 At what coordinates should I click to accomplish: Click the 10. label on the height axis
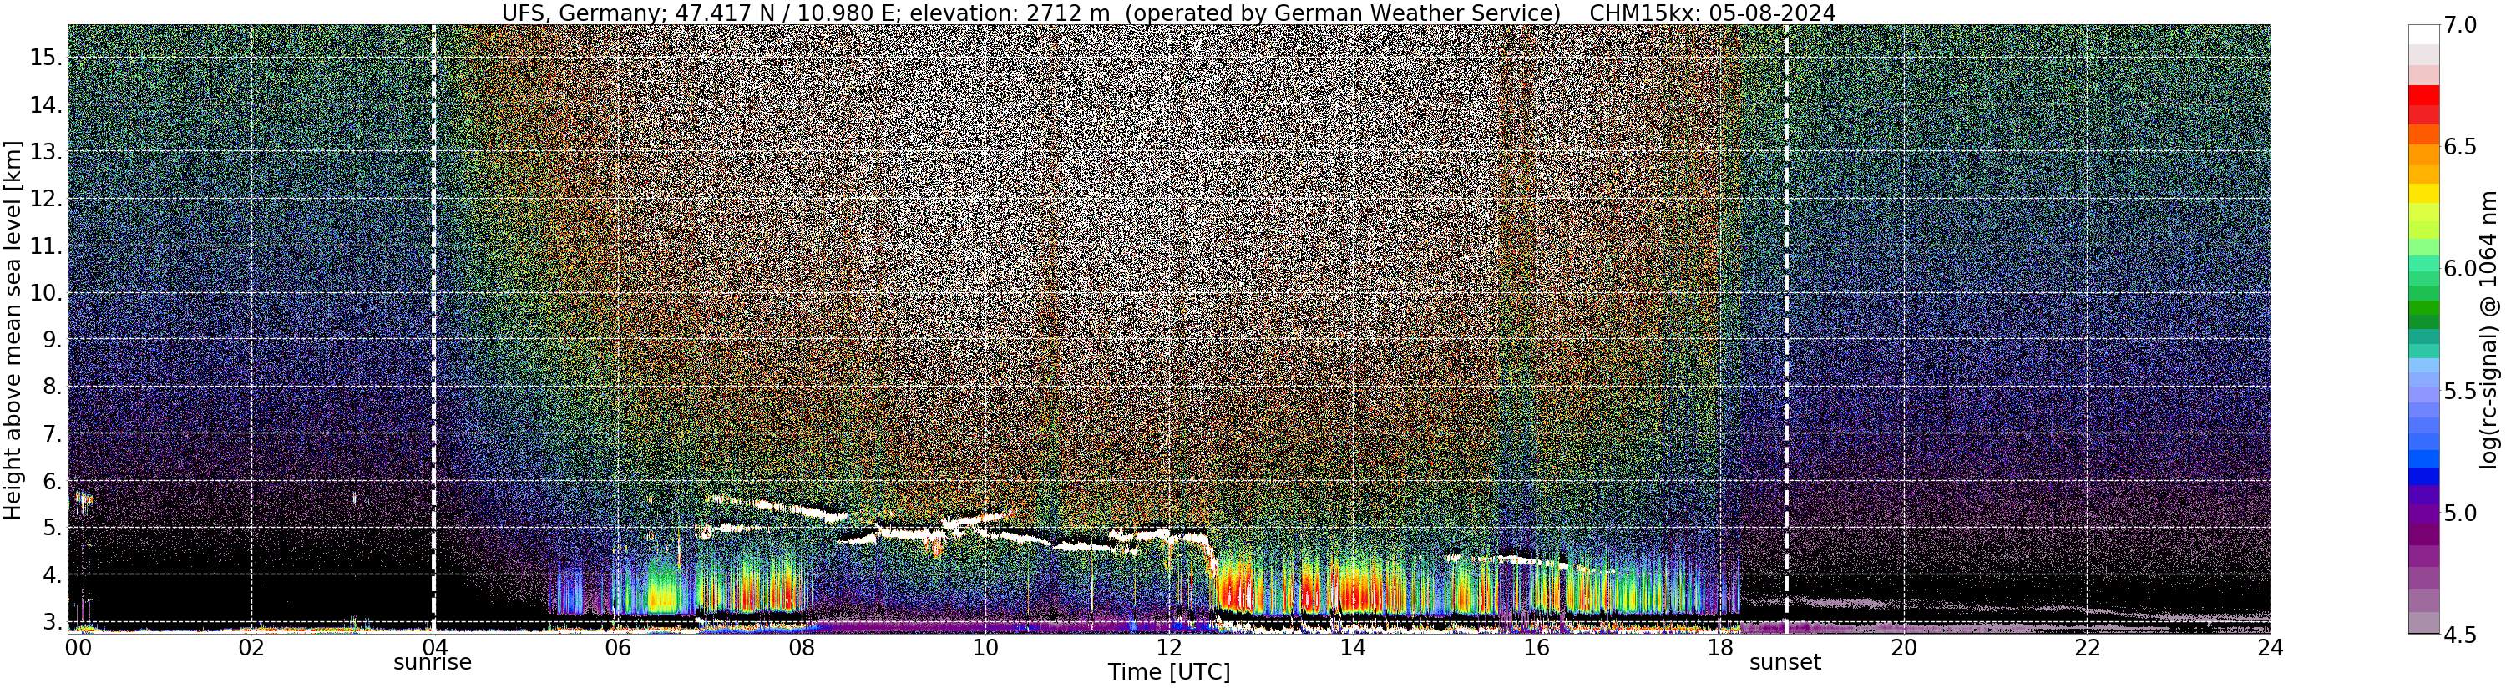click(x=43, y=293)
